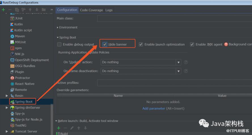
Task: Expand the Environment section
Action: [x=58, y=27]
